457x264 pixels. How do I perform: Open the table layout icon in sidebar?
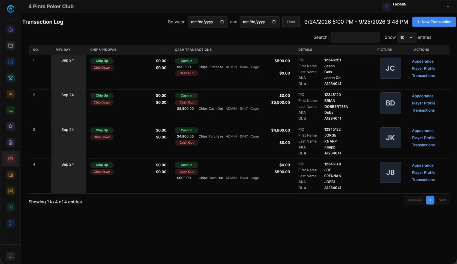tap(11, 62)
